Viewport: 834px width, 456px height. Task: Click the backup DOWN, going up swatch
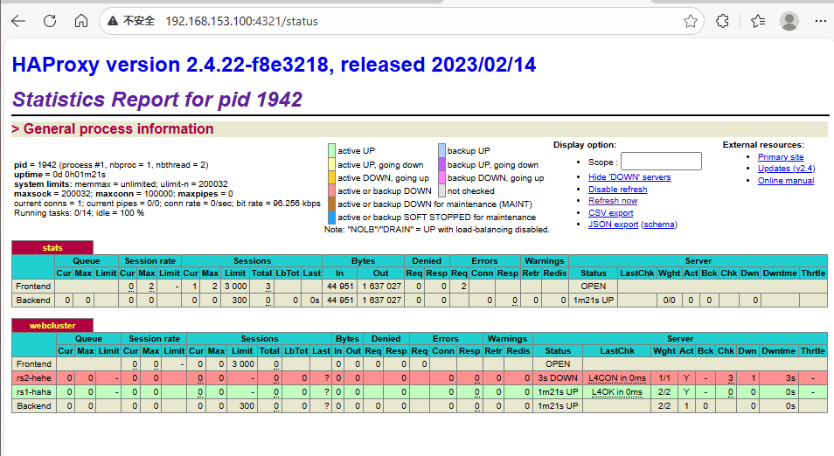[442, 177]
